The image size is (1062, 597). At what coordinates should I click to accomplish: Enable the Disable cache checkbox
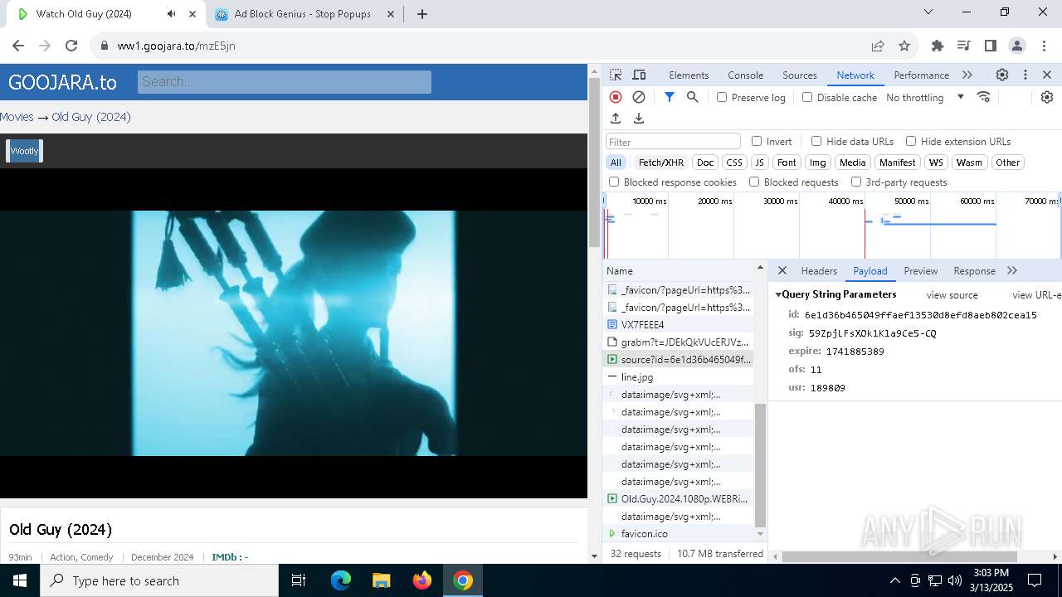[807, 97]
